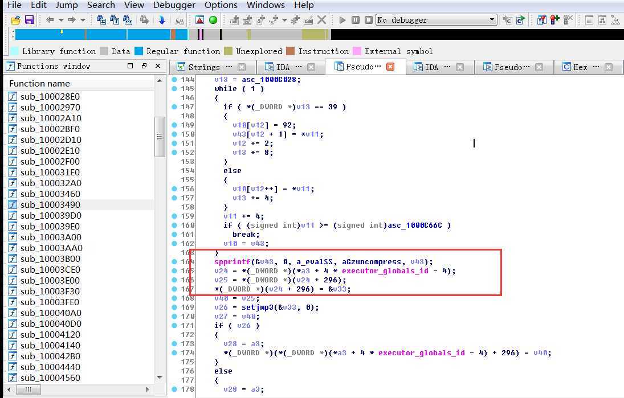Click the graph overview icon
The image size is (624, 398).
coord(602,20)
